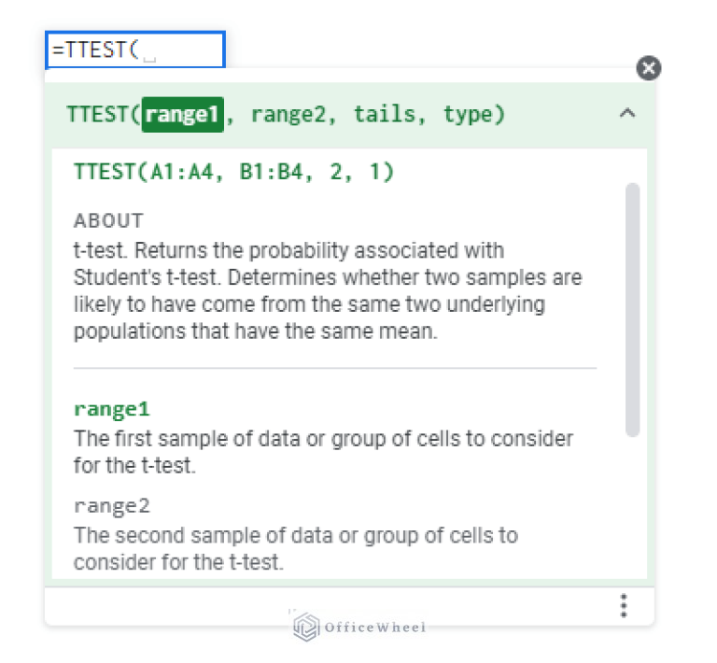This screenshot has height=663, width=717.
Task: Click the ABOUT section heading
Action: (x=108, y=221)
